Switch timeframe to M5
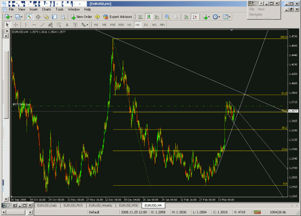301x216 pixels. pos(104,25)
